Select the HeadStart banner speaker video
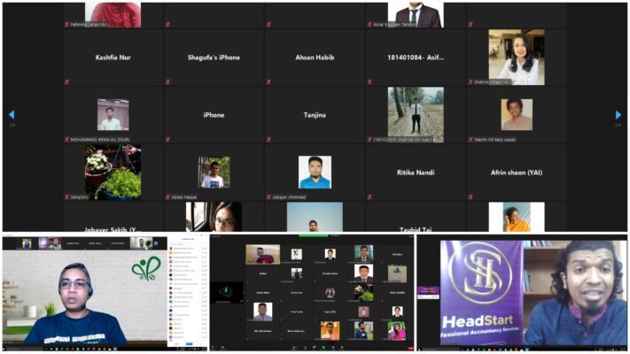The image size is (630, 354). click(x=522, y=292)
